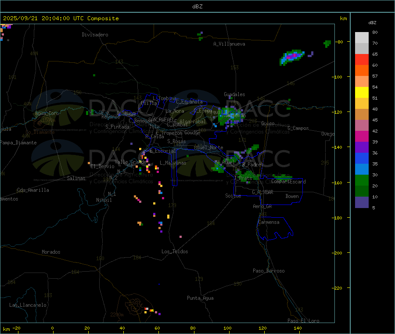Viewport: 395px width, 334px height.
Task: Select the dark green 20 dBZ swatch
Action: [362, 191]
